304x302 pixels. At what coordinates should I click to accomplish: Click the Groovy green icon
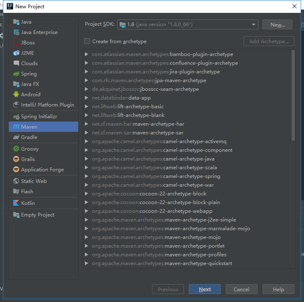click(x=16, y=149)
